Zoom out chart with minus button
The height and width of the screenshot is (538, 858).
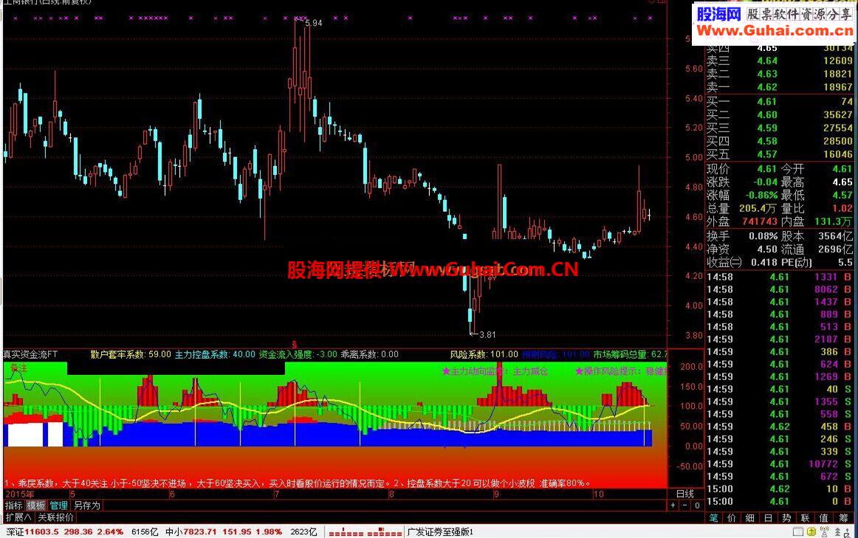coord(685,506)
